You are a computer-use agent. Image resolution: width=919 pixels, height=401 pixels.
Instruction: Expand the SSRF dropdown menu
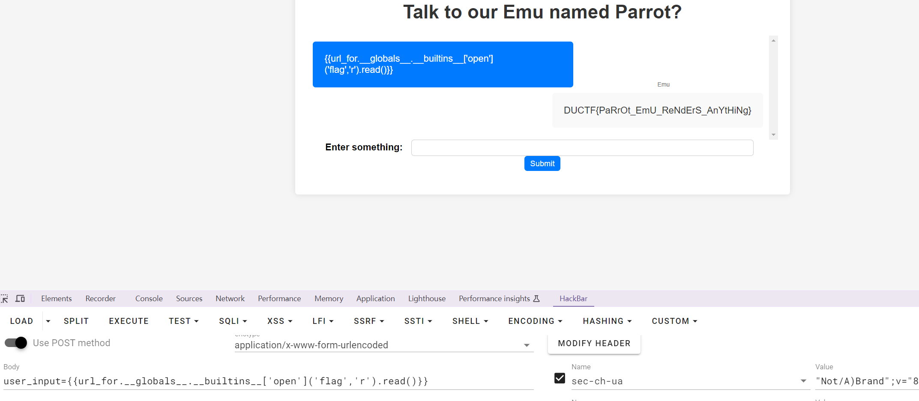coord(369,321)
